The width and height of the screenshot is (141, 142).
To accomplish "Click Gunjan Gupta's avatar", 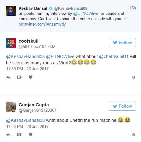I will coord(11,107).
